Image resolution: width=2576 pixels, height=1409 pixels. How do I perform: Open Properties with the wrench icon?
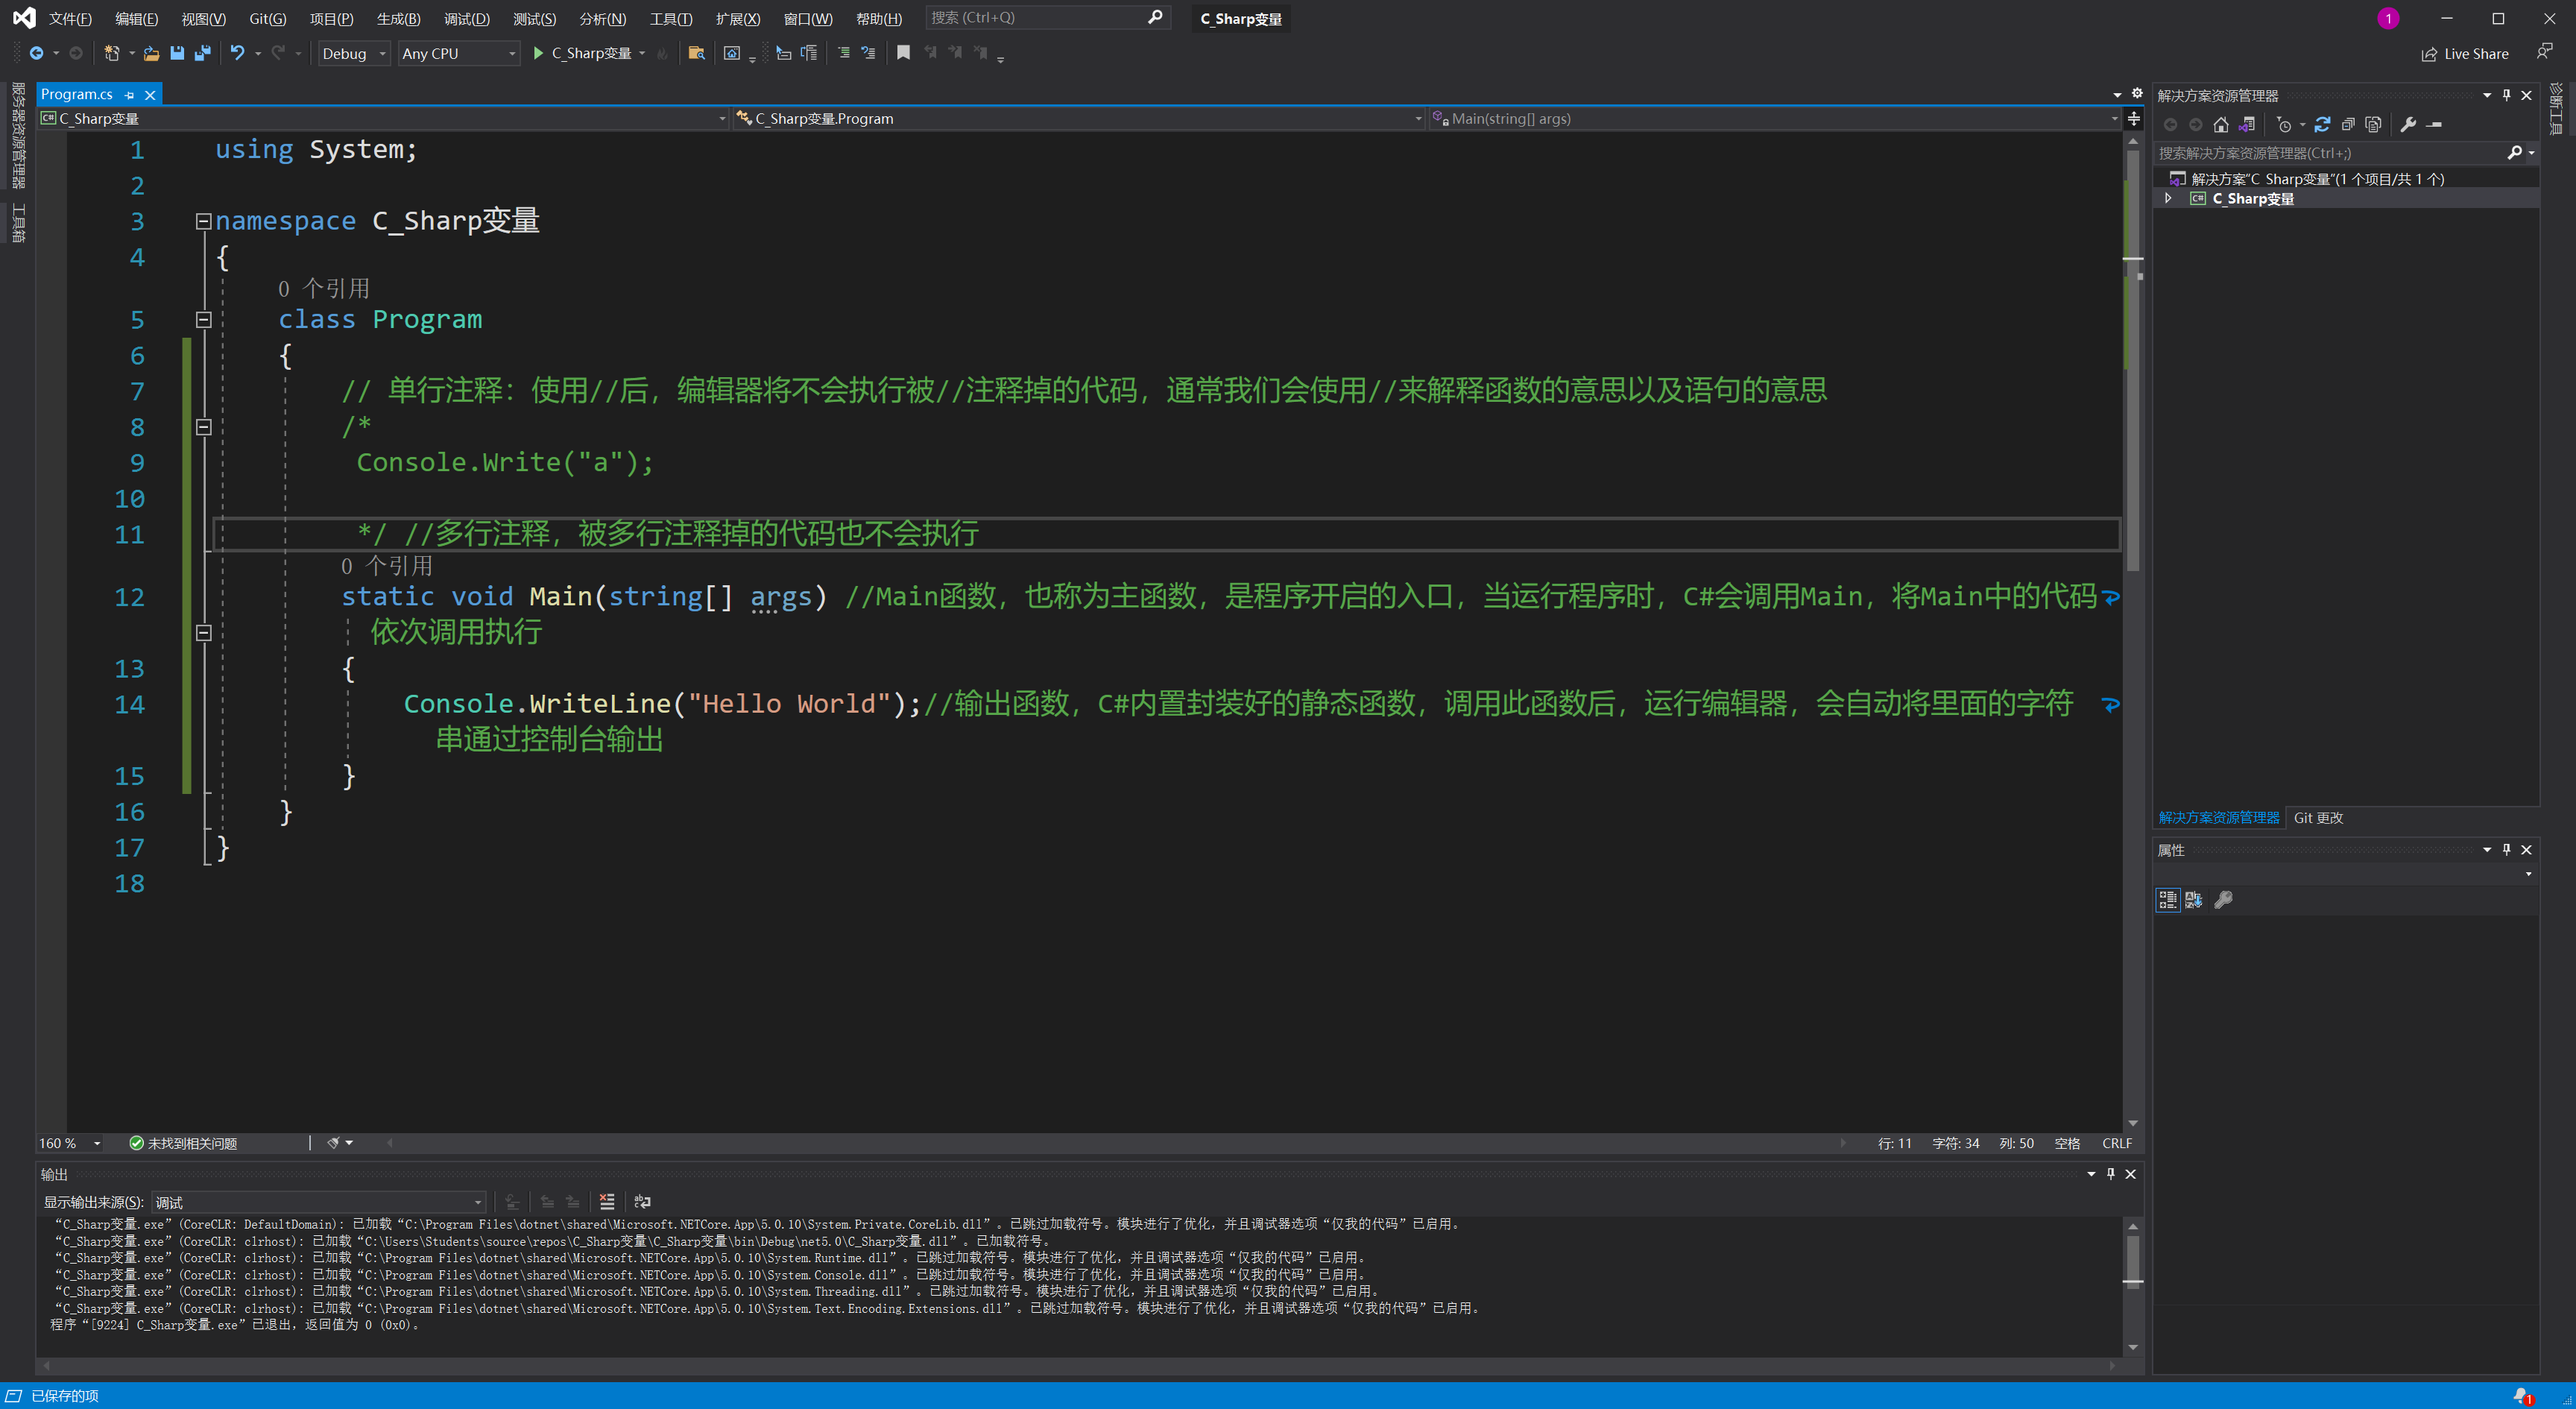(2409, 125)
